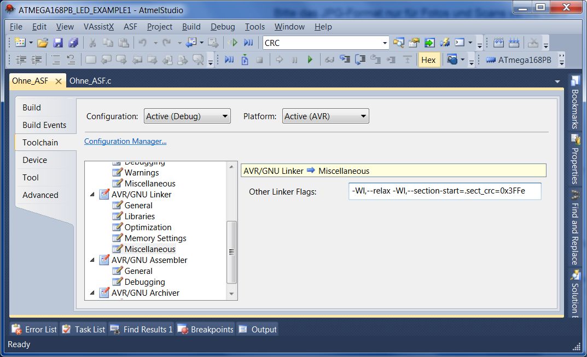This screenshot has width=587, height=357.
Task: Open the Output panel
Action: pos(258,329)
